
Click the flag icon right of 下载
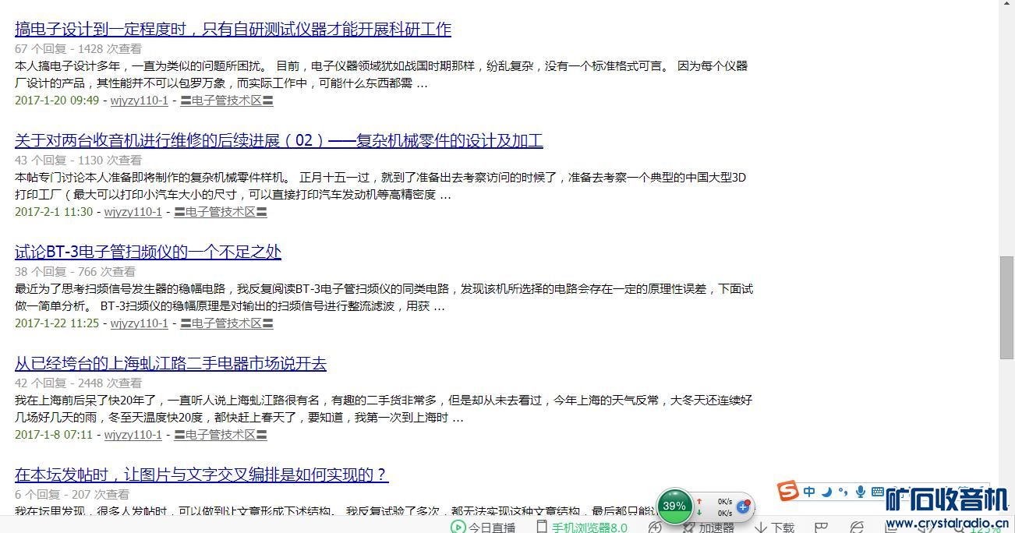click(821, 528)
